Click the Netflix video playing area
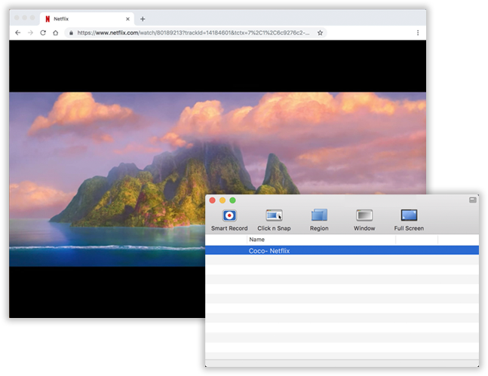This screenshot has height=376, width=488. pos(217,179)
